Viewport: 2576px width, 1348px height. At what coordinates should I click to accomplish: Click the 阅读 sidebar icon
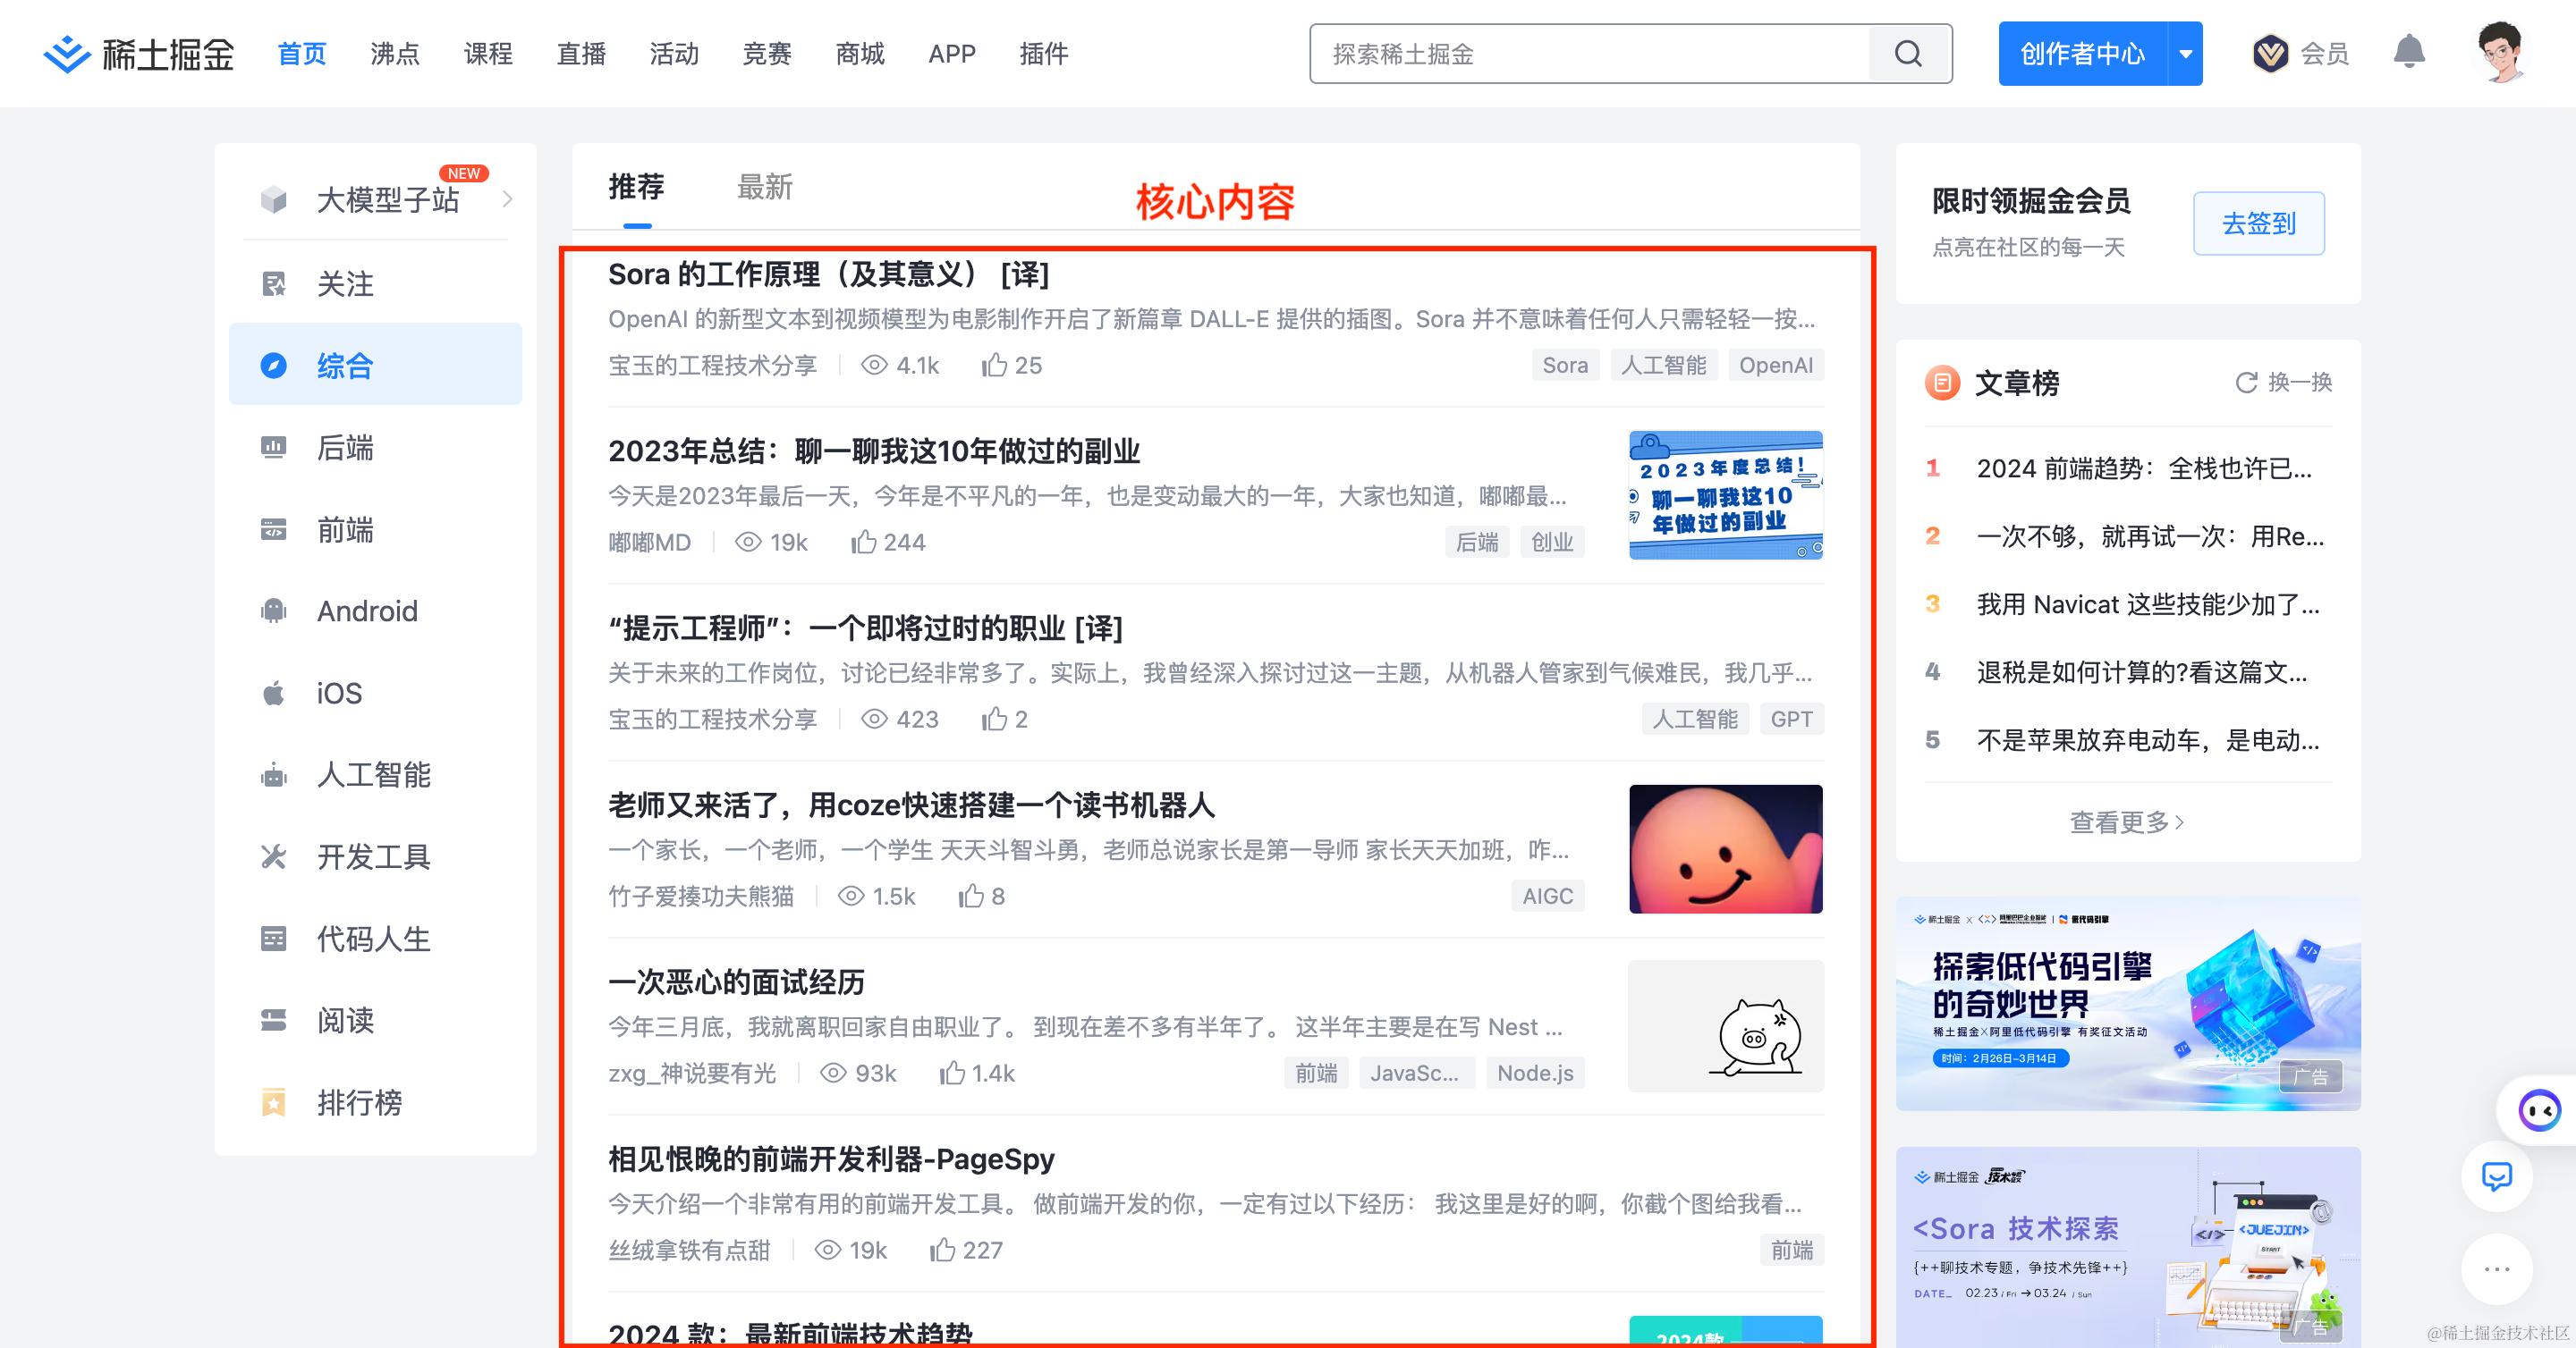(273, 1021)
